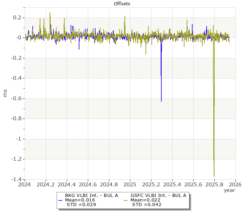Click the olive GSFC legend line swatch
Image resolution: width=246 pixels, height=211 pixels.
point(125,200)
